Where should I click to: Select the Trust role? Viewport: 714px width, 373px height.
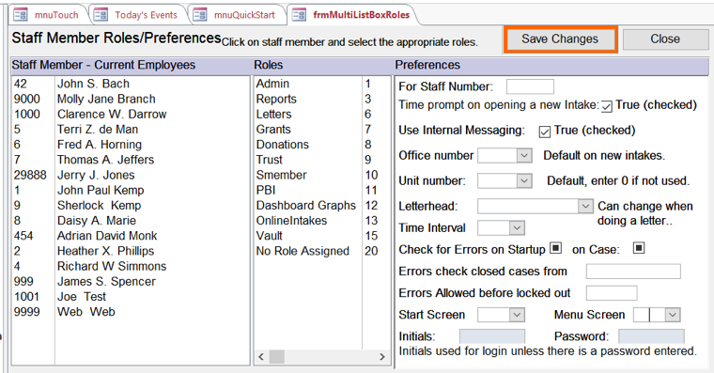322,160
